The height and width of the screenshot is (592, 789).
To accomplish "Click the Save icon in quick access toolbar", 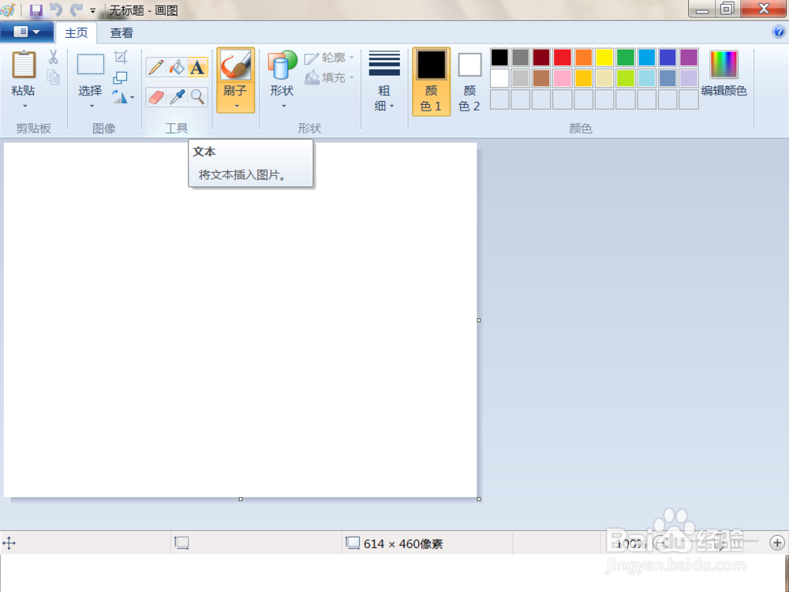I will pos(36,9).
